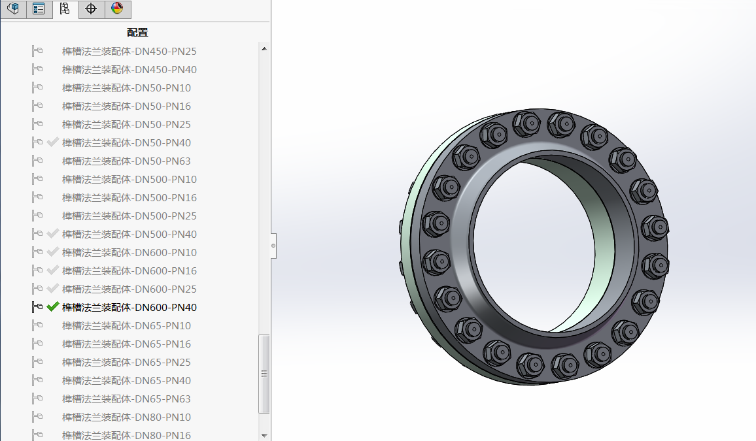756x441 pixels.
Task: Select the ConfigurationManager tab
Action: [65, 8]
